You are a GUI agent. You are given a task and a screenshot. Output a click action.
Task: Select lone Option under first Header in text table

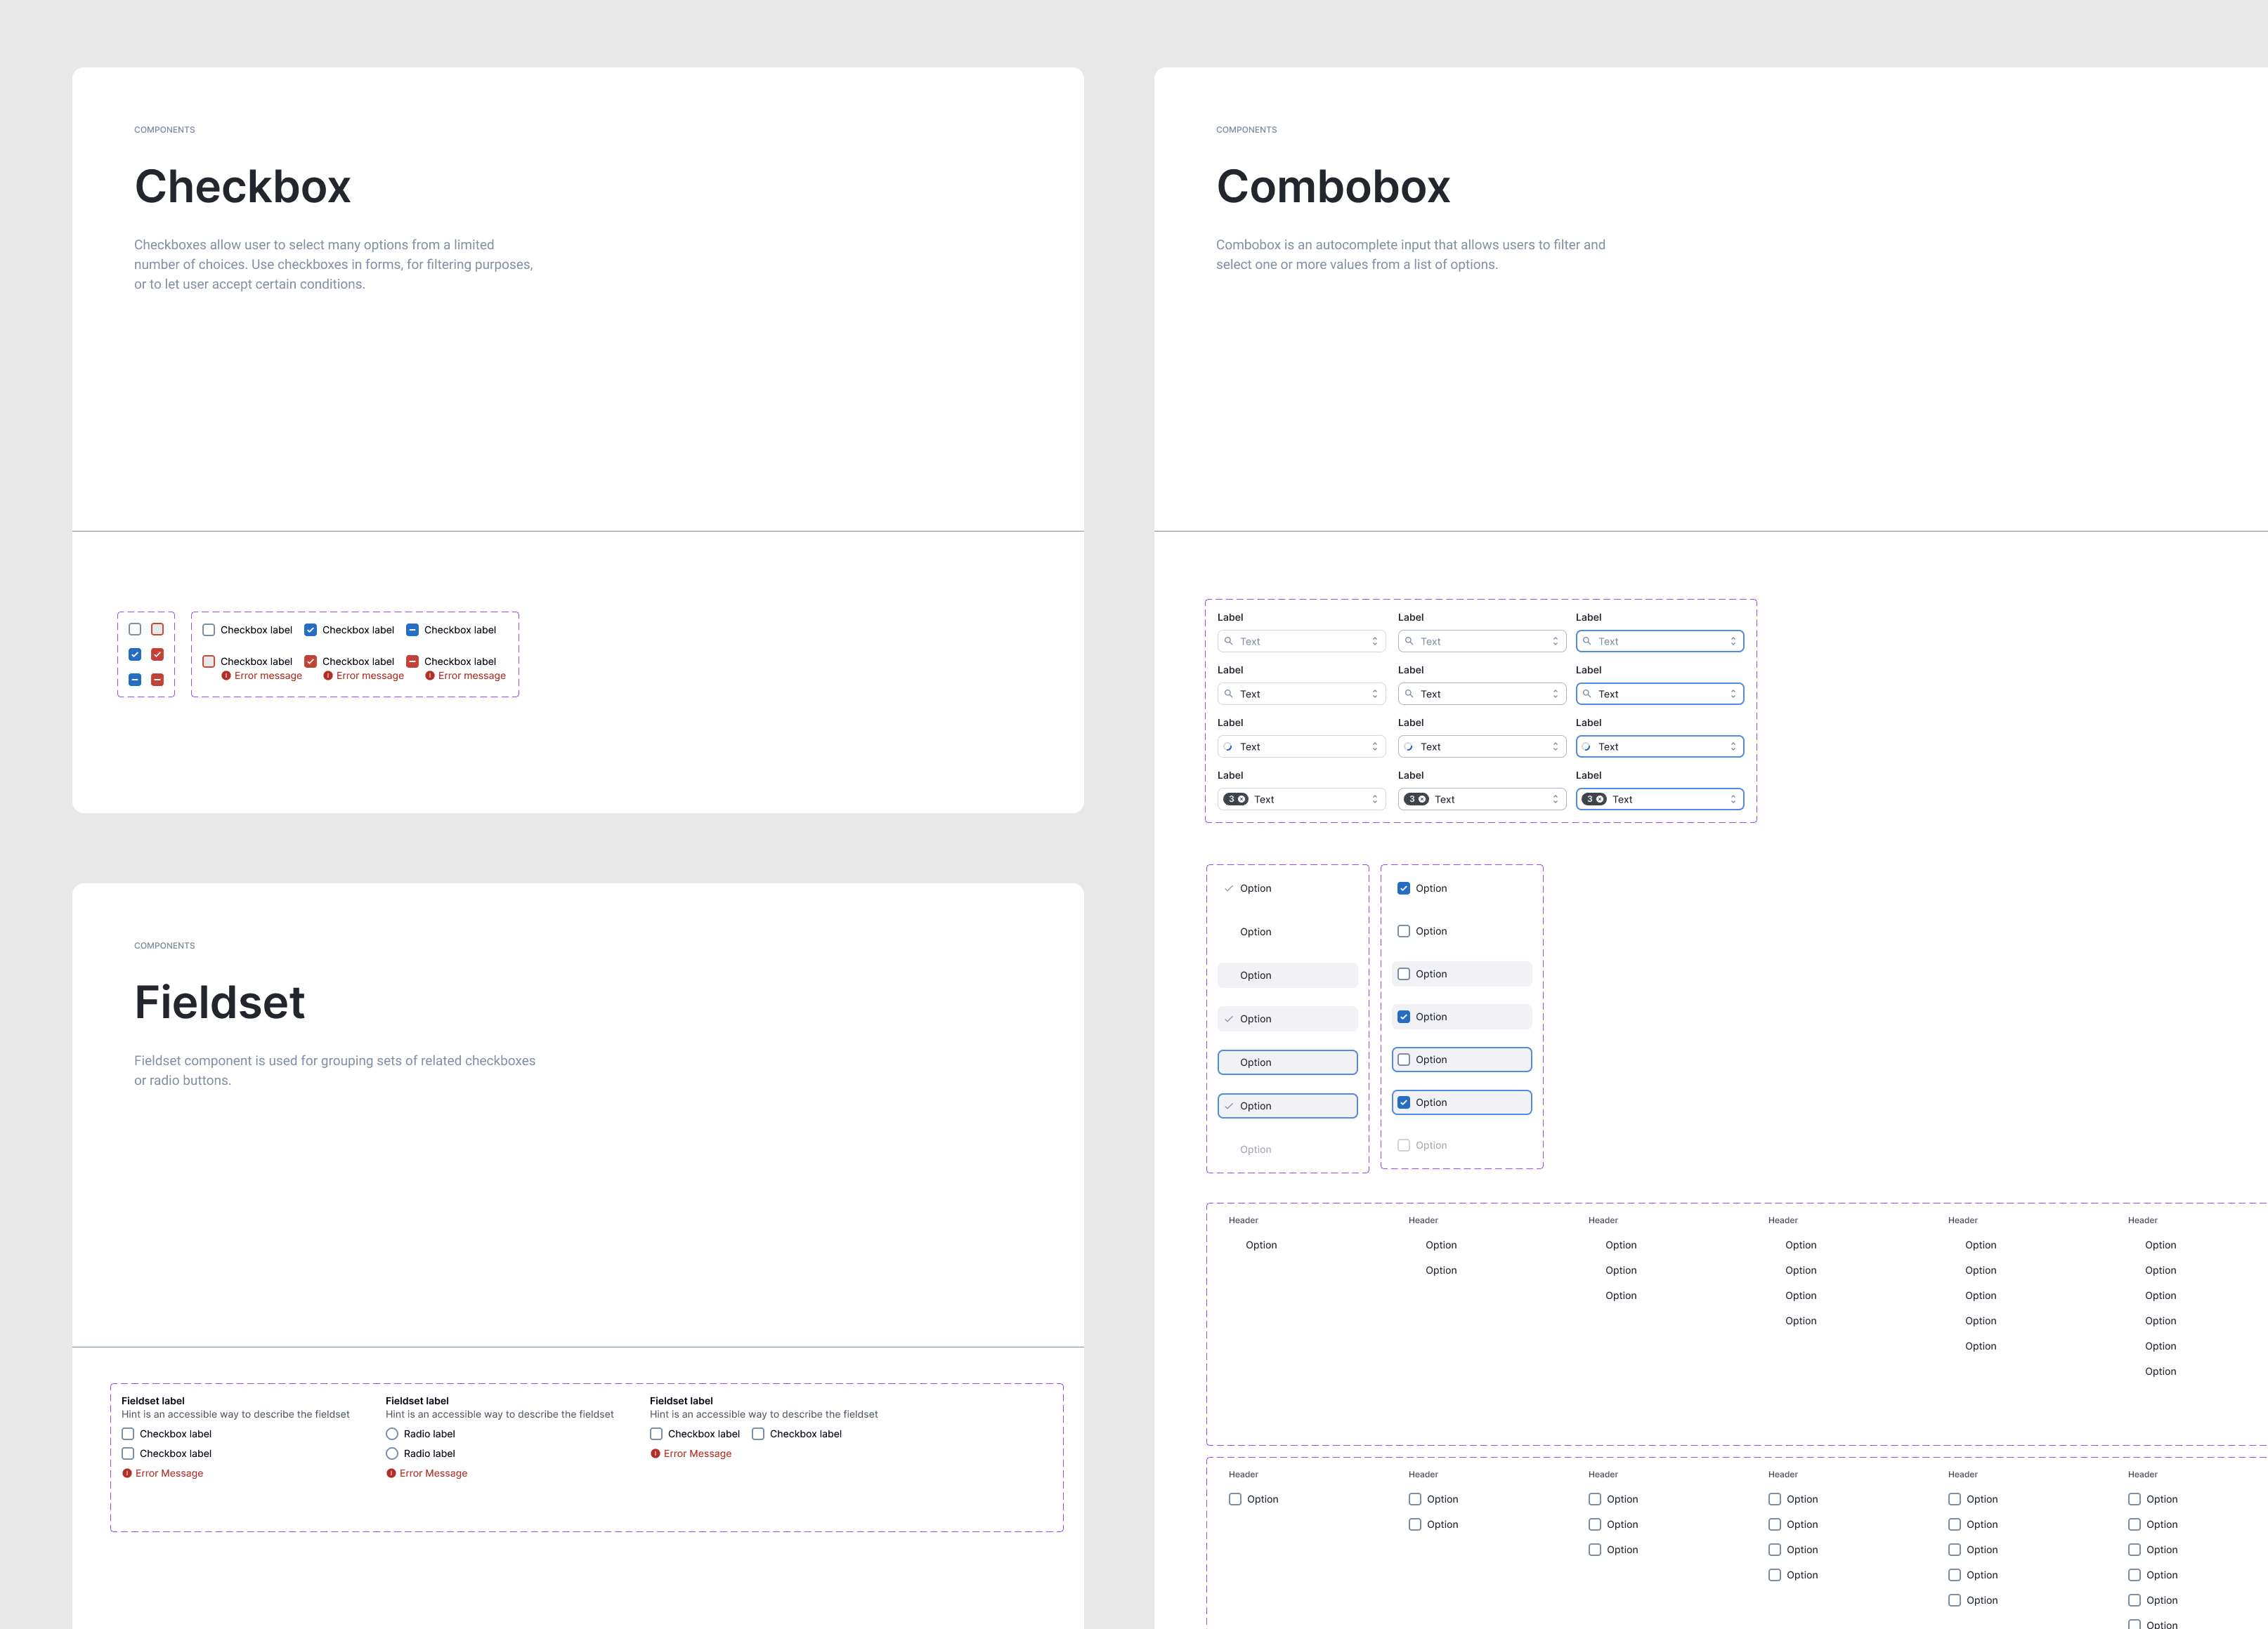(1261, 1245)
